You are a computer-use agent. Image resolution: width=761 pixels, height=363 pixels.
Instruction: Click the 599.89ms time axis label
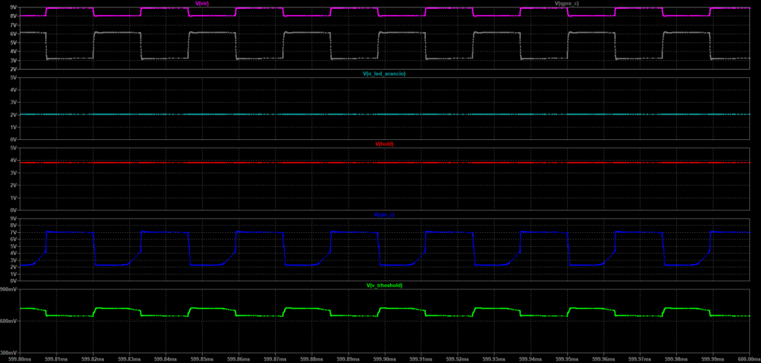click(348, 359)
